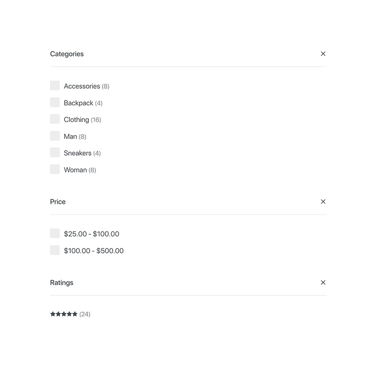Click the (24) ratings count
This screenshot has width=380, height=369.
[x=85, y=314]
